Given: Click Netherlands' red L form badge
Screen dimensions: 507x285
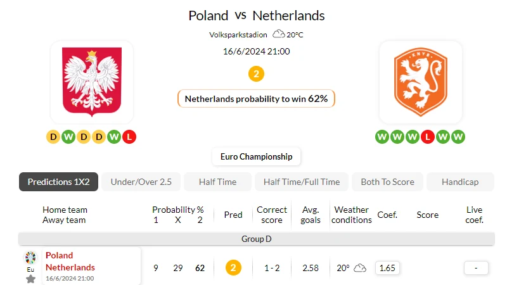Looking at the screenshot, I should click(427, 137).
